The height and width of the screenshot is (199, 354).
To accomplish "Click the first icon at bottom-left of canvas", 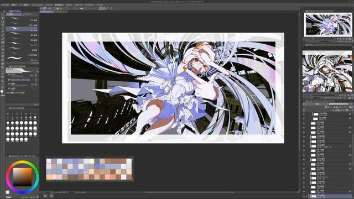I will [x=45, y=196].
